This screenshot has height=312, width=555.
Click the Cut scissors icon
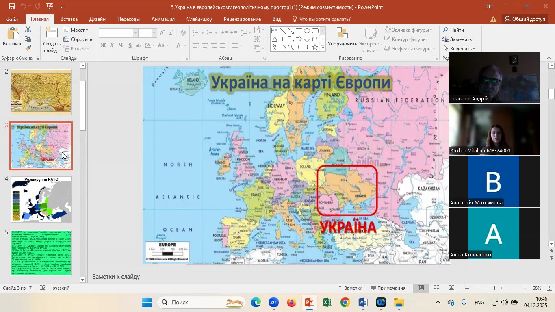pyautogui.click(x=28, y=30)
